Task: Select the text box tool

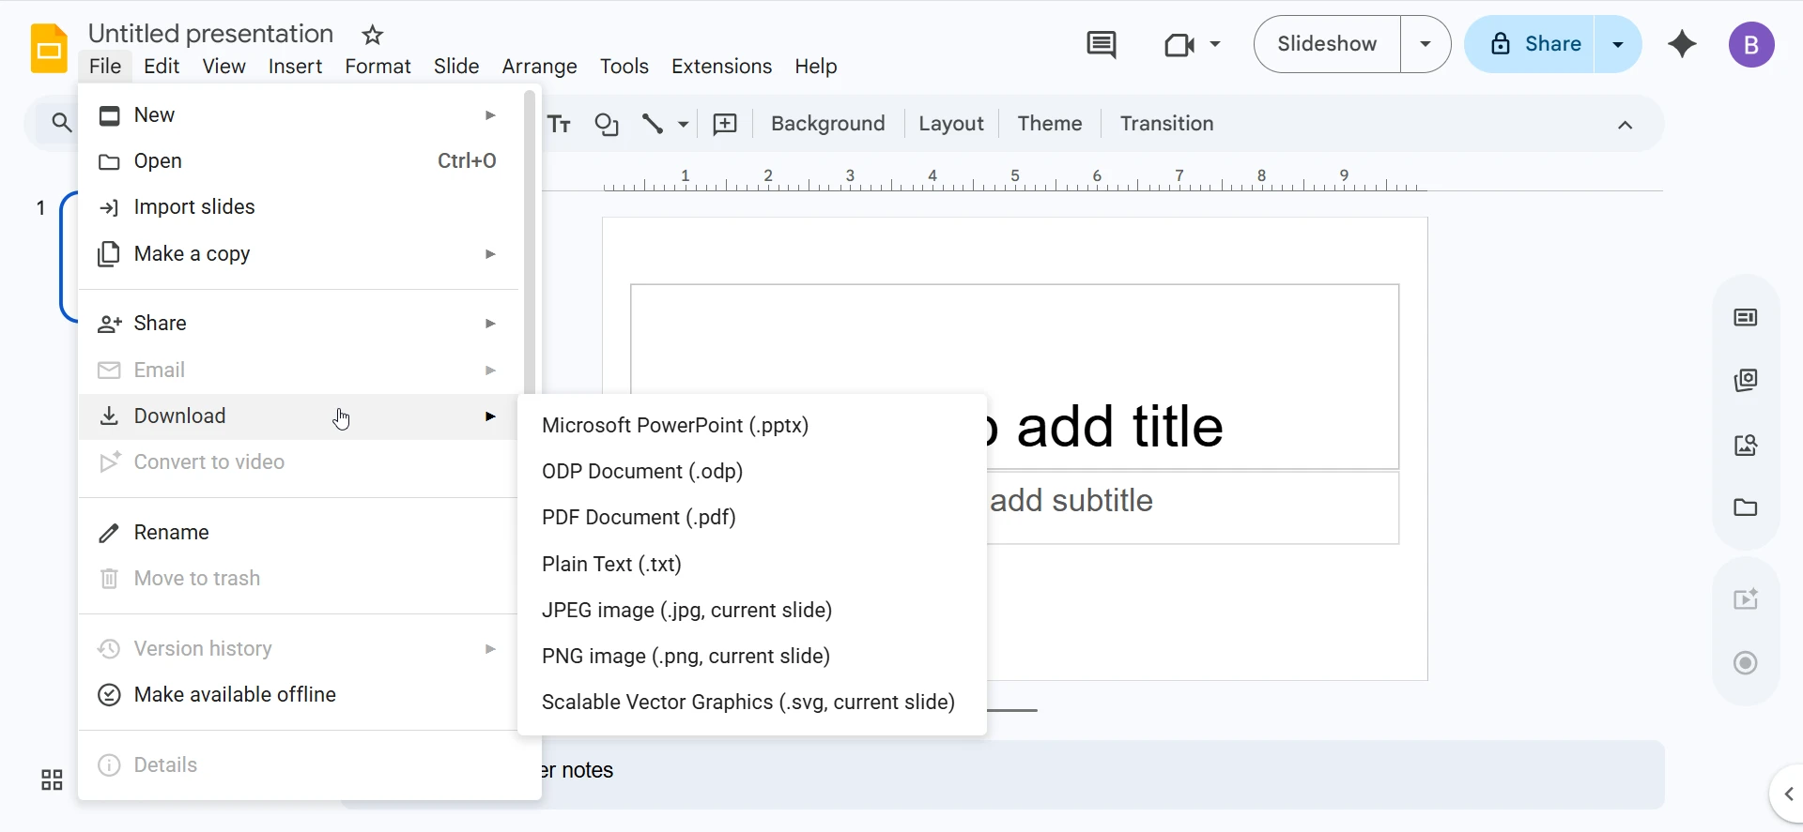Action: (560, 124)
